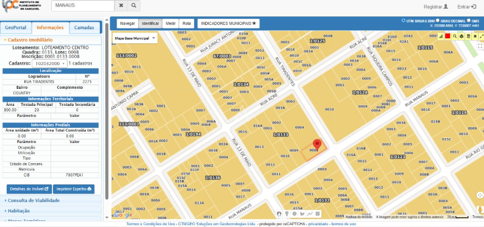
Task: Select UTM SIRGAS 2000 coordinate option
Action: [403, 20]
